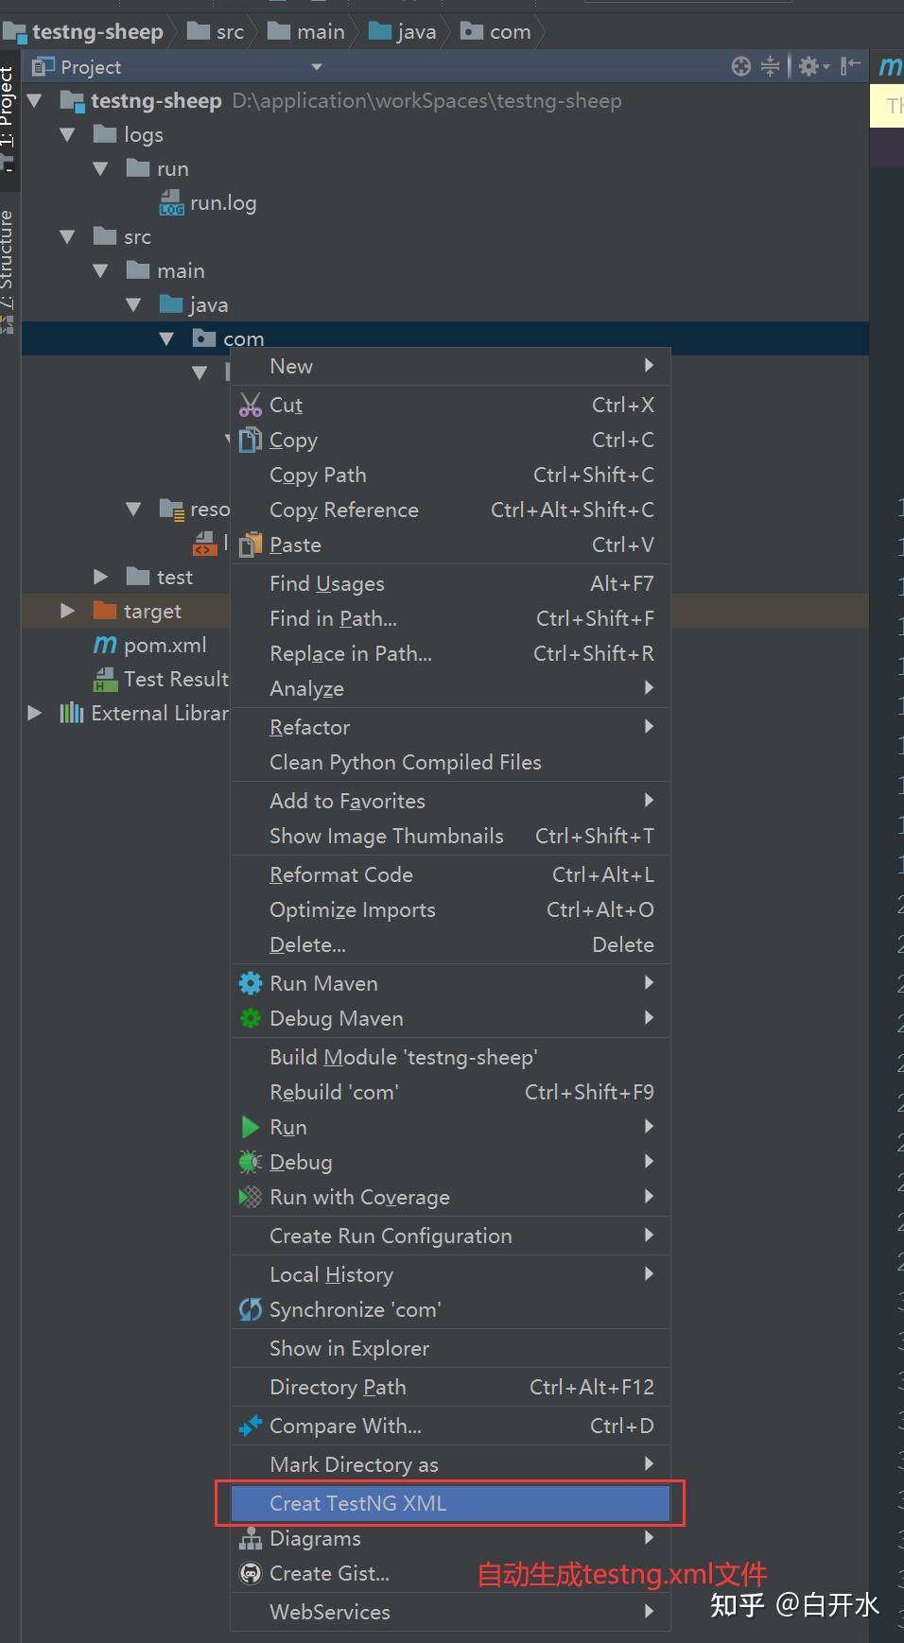904x1643 pixels.
Task: Collapse the src folder
Action: pyautogui.click(x=67, y=236)
